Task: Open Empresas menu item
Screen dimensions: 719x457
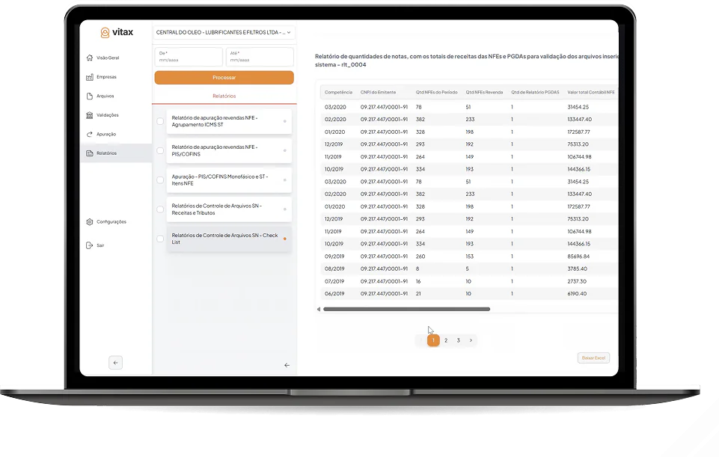Action: pyautogui.click(x=106, y=77)
